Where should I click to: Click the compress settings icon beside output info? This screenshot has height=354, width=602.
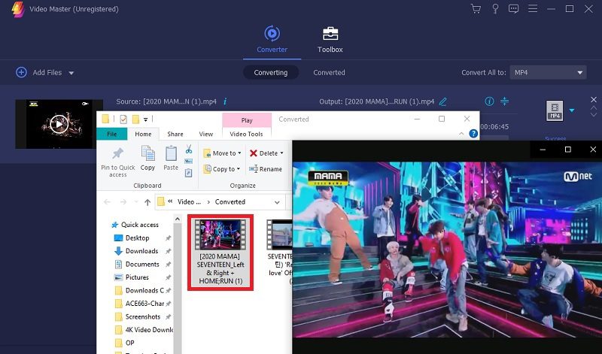pos(504,101)
